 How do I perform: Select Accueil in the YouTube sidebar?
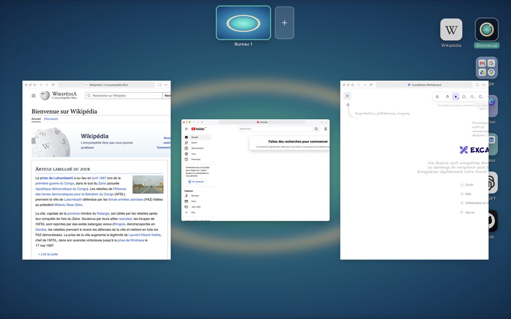pyautogui.click(x=198, y=137)
